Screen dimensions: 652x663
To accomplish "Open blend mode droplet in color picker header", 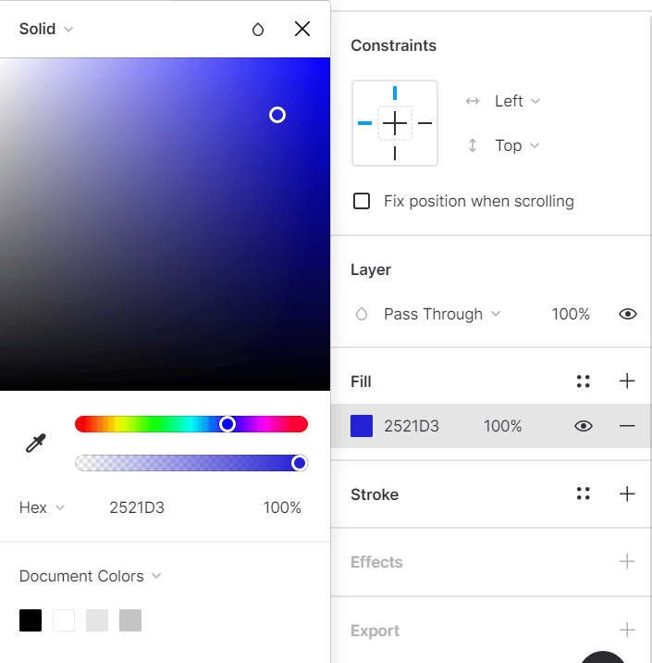I will (x=258, y=30).
